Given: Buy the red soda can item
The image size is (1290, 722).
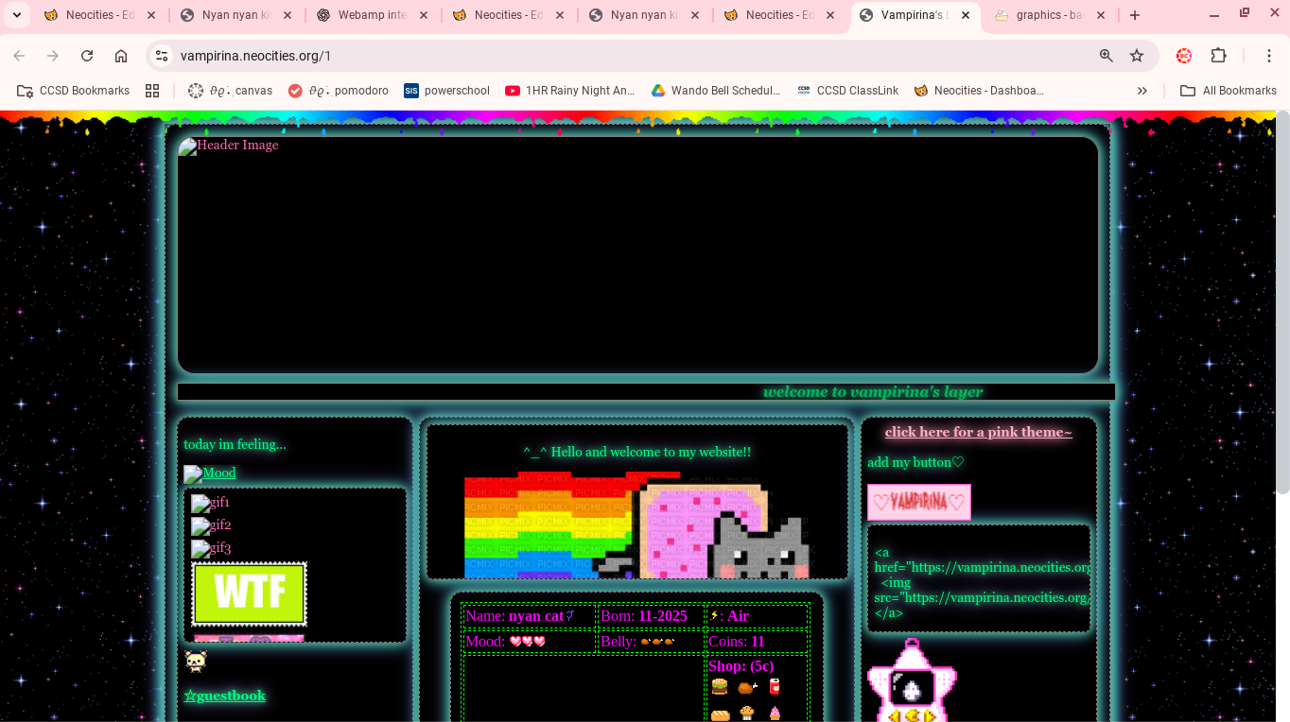Looking at the screenshot, I should pos(775,687).
